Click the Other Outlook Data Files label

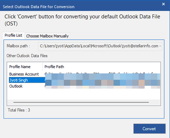click(27, 56)
